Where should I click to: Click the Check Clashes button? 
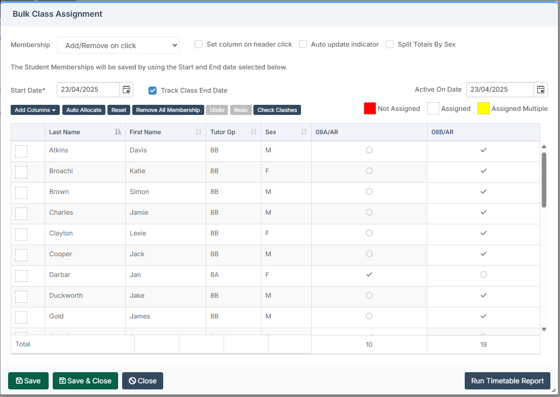pyautogui.click(x=277, y=110)
